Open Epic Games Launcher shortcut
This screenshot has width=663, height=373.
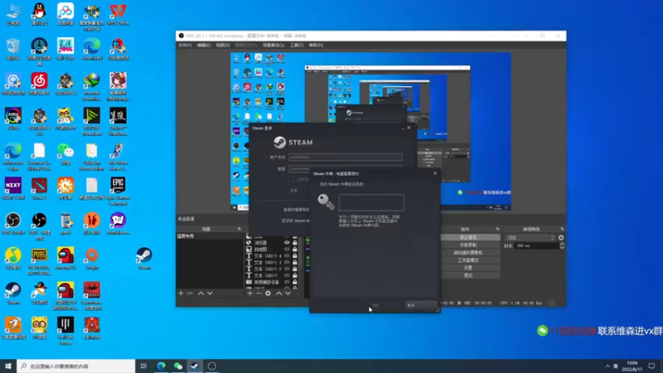coord(118,191)
